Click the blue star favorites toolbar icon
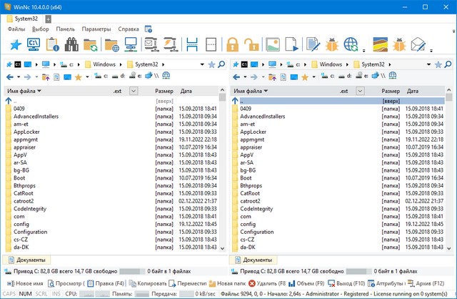This screenshot has width=457, height=299. click(14, 45)
